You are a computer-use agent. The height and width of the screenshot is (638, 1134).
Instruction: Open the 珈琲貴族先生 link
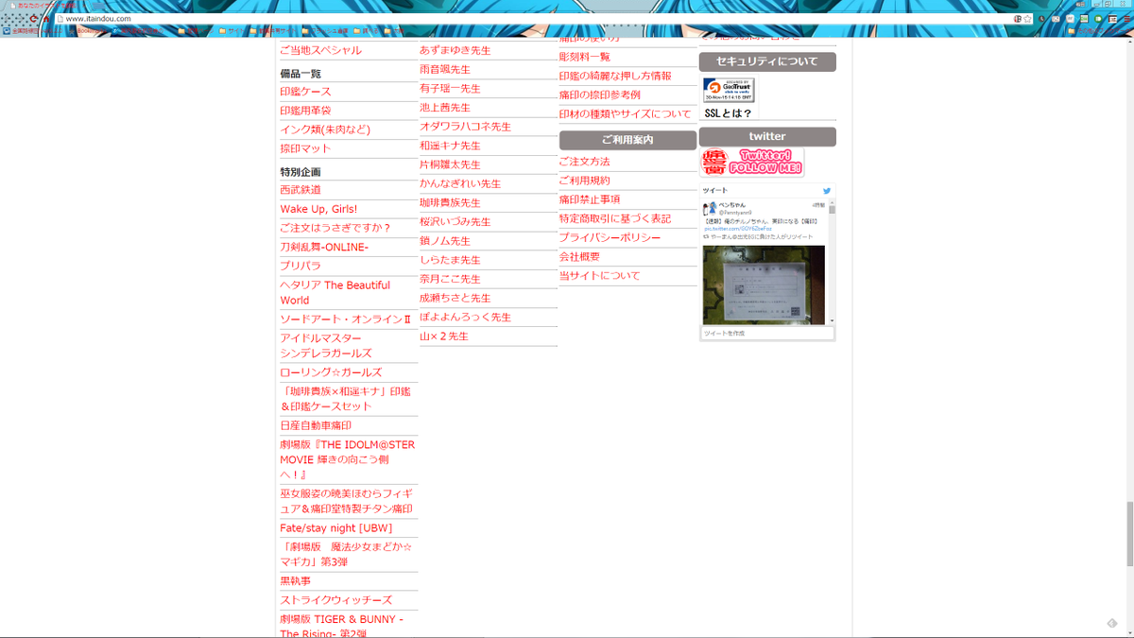pyautogui.click(x=450, y=203)
